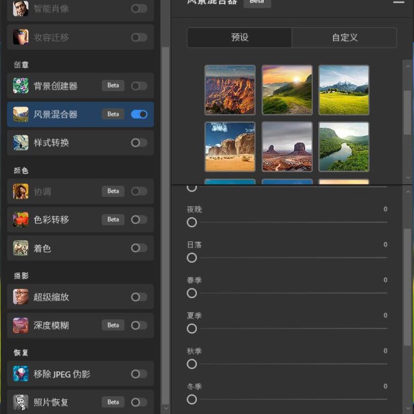The width and height of the screenshot is (414, 414).
Task: Click the Makeup Transfer filter icon
Action: tap(21, 37)
